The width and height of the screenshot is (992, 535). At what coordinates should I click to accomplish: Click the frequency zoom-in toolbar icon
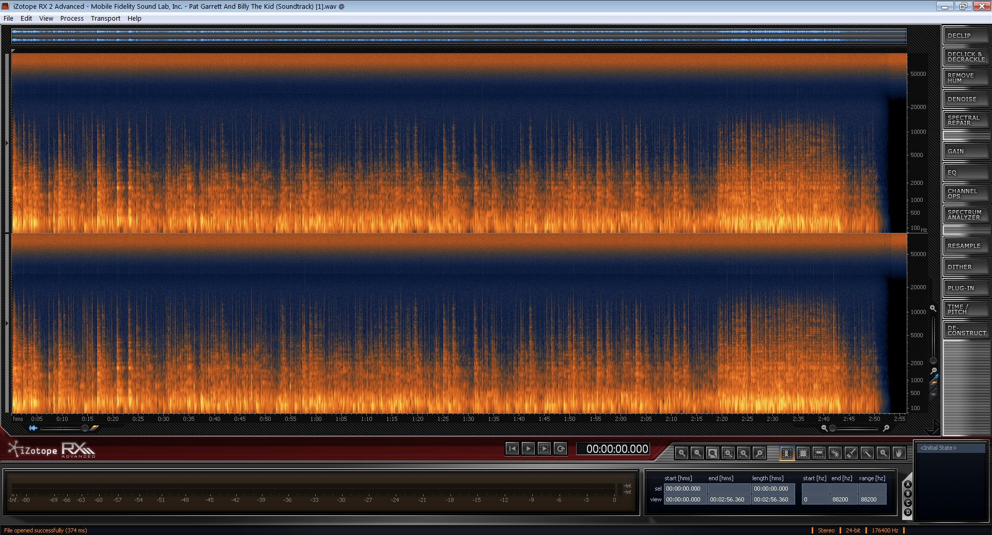tap(743, 453)
